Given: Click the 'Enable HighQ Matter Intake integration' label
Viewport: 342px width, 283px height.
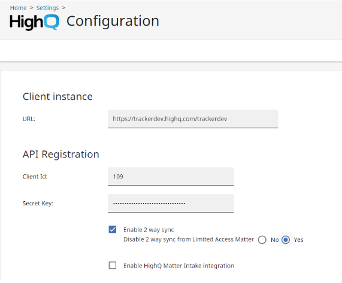Looking at the screenshot, I should pyautogui.click(x=178, y=266).
